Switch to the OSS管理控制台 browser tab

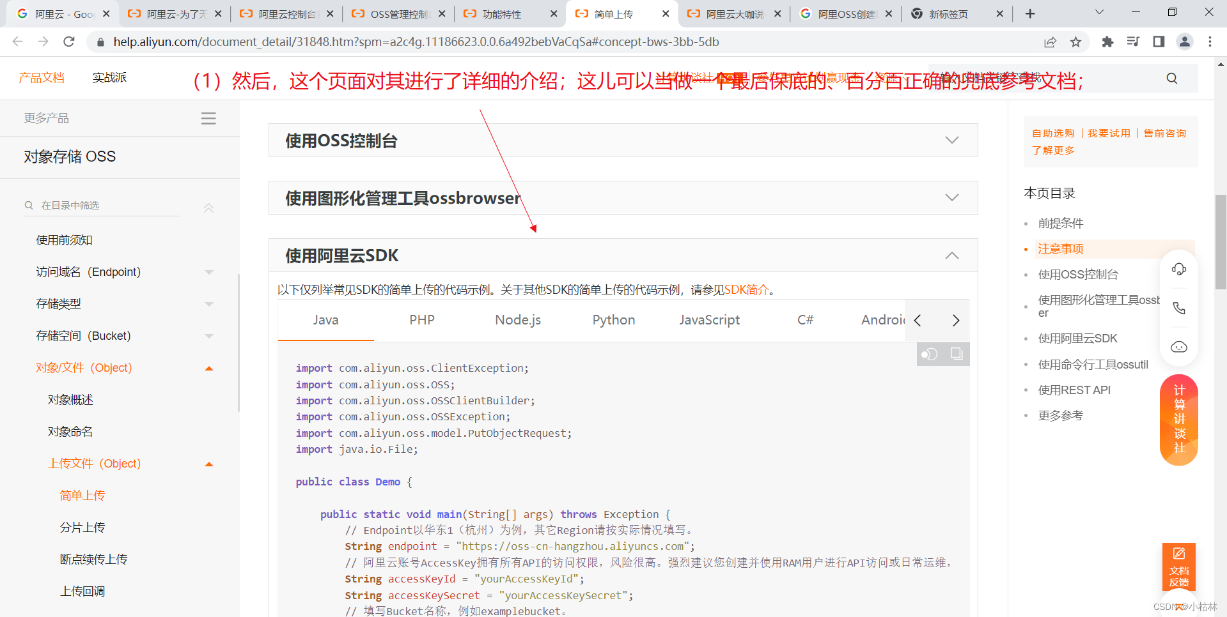coord(398,13)
